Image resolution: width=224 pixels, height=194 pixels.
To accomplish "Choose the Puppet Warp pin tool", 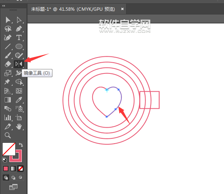I will click(7, 82).
